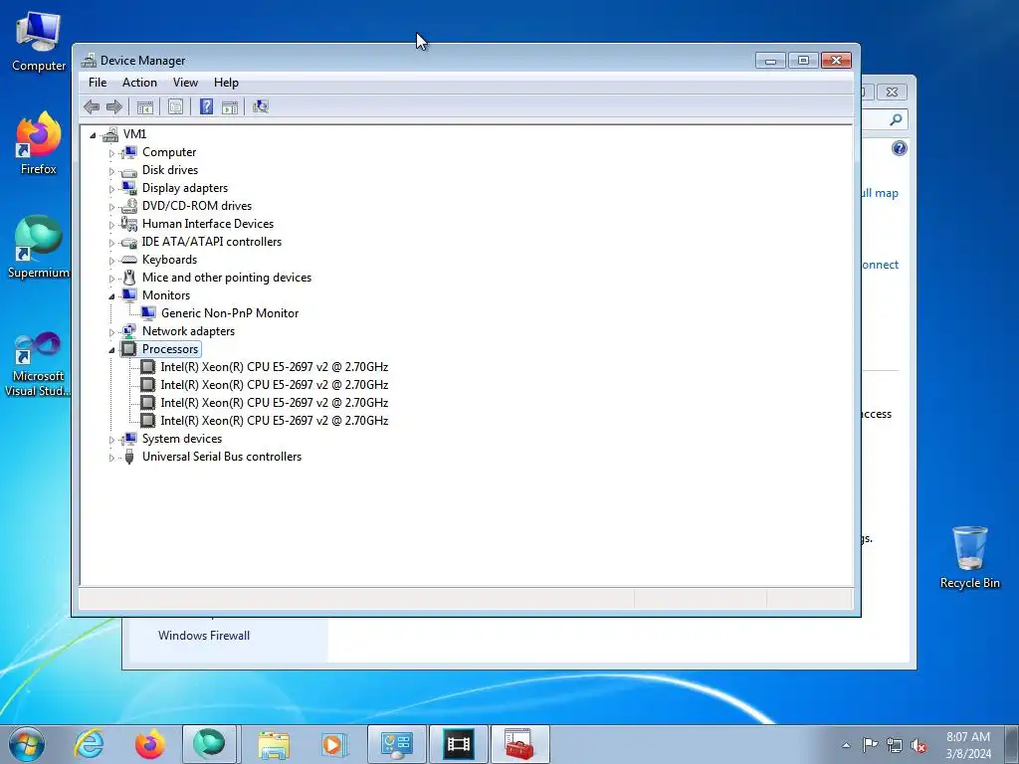1019x764 pixels.
Task: Select the last Intel Xeon E5-2697 processor row
Action: pyautogui.click(x=275, y=421)
